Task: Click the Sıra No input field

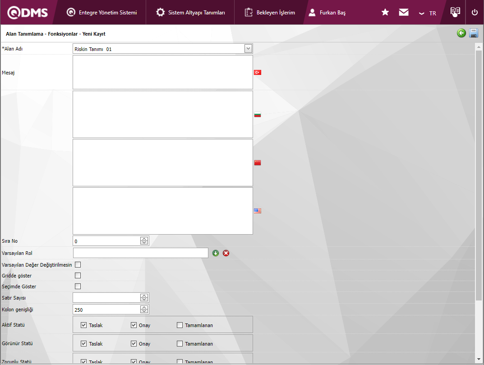Action: (106, 241)
